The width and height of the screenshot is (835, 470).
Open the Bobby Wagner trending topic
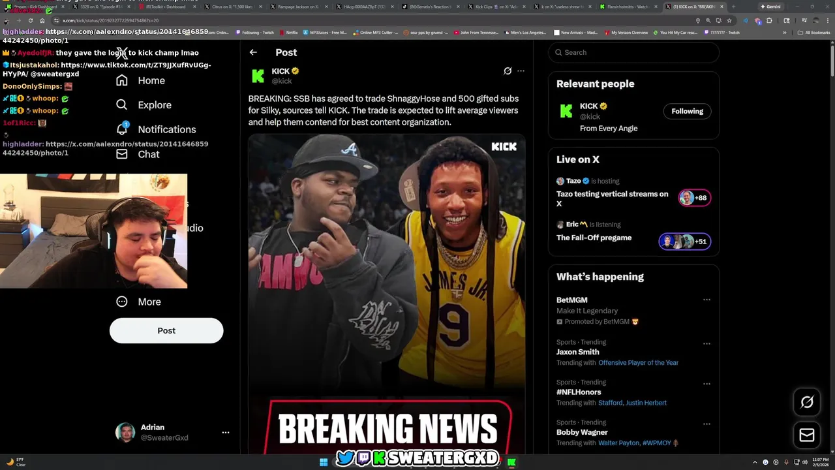pos(582,432)
